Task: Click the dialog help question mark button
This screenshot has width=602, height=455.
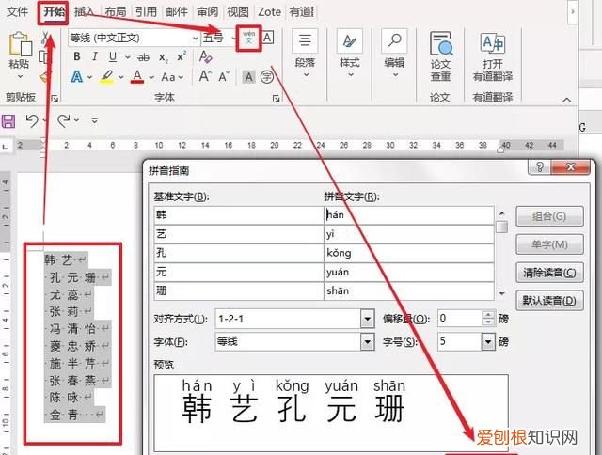Action: coord(539,167)
